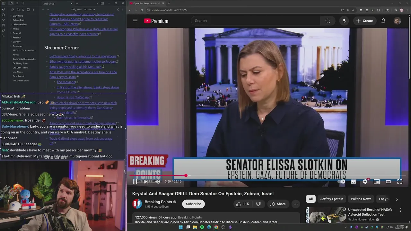
Task: Change sort order in Obsidian file explorer
Action: point(23,10)
